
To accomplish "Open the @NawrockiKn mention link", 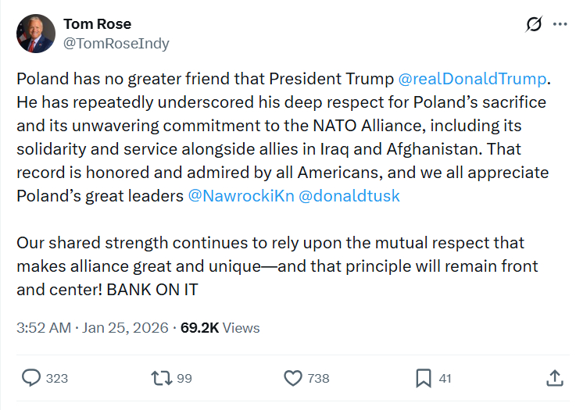I will (241, 196).
